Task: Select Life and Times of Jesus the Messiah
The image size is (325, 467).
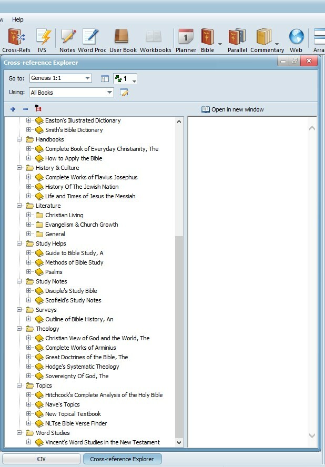Action: point(90,196)
